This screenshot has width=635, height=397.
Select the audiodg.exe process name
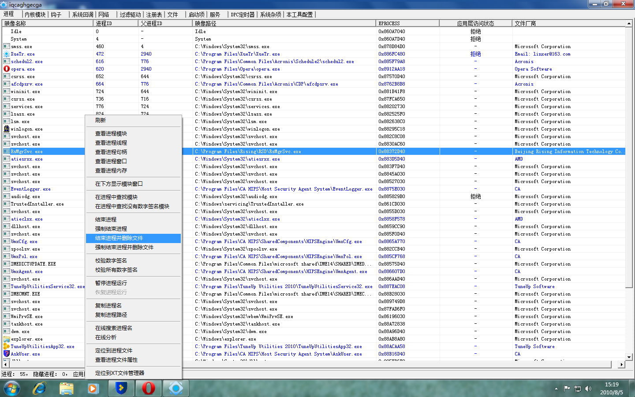point(26,197)
